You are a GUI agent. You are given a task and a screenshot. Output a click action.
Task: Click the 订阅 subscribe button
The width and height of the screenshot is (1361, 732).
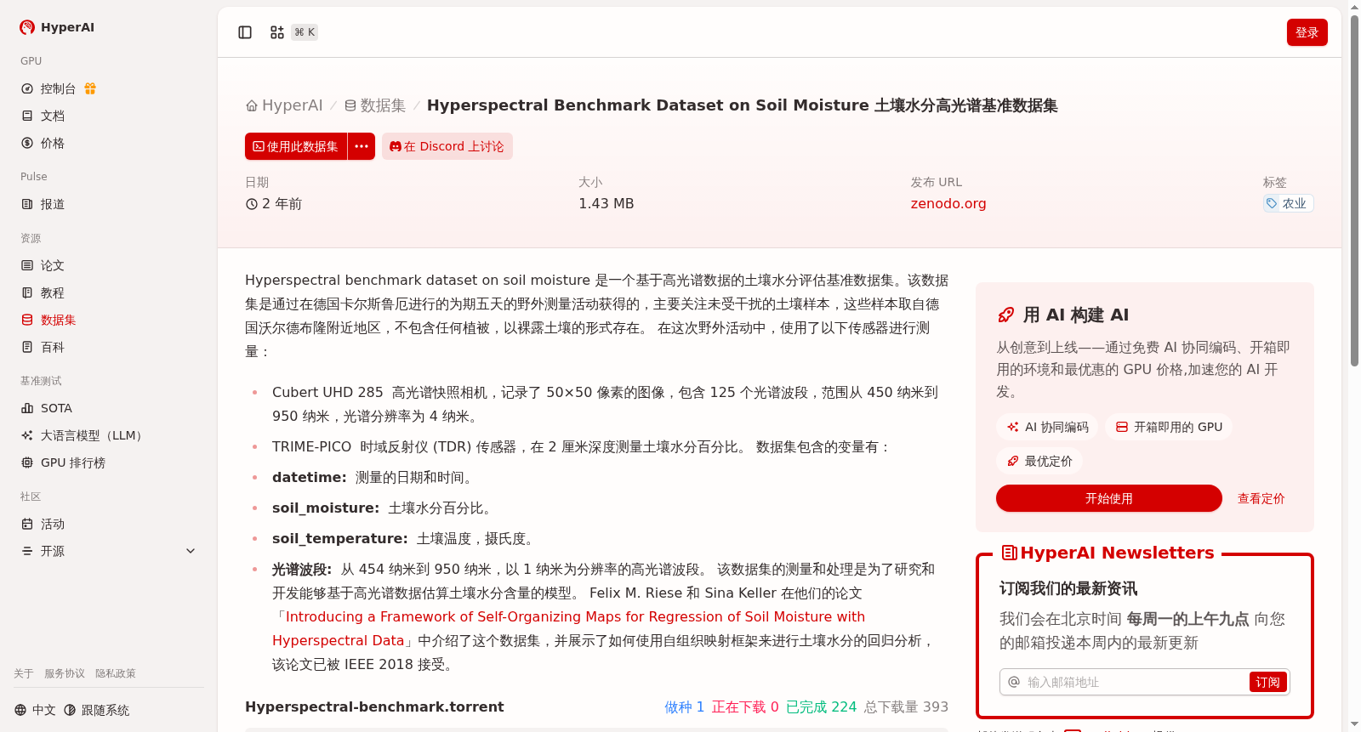coord(1267,682)
